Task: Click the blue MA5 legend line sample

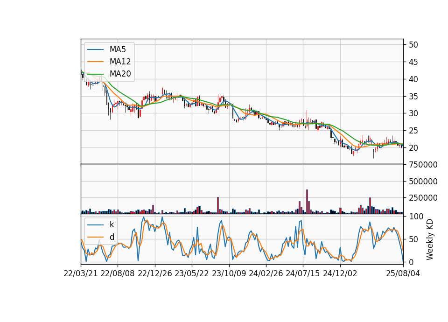Action: 95,49
